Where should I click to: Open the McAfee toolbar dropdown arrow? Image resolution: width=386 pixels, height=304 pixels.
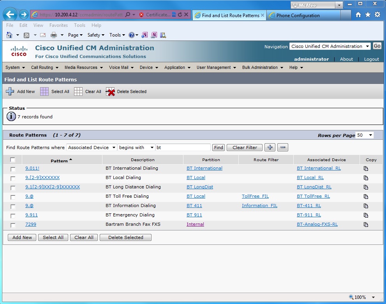339,5
